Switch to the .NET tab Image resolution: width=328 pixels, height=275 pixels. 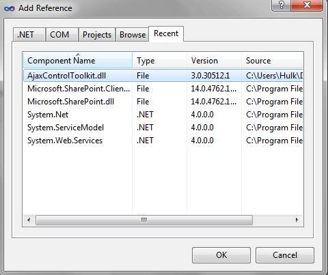pos(29,35)
